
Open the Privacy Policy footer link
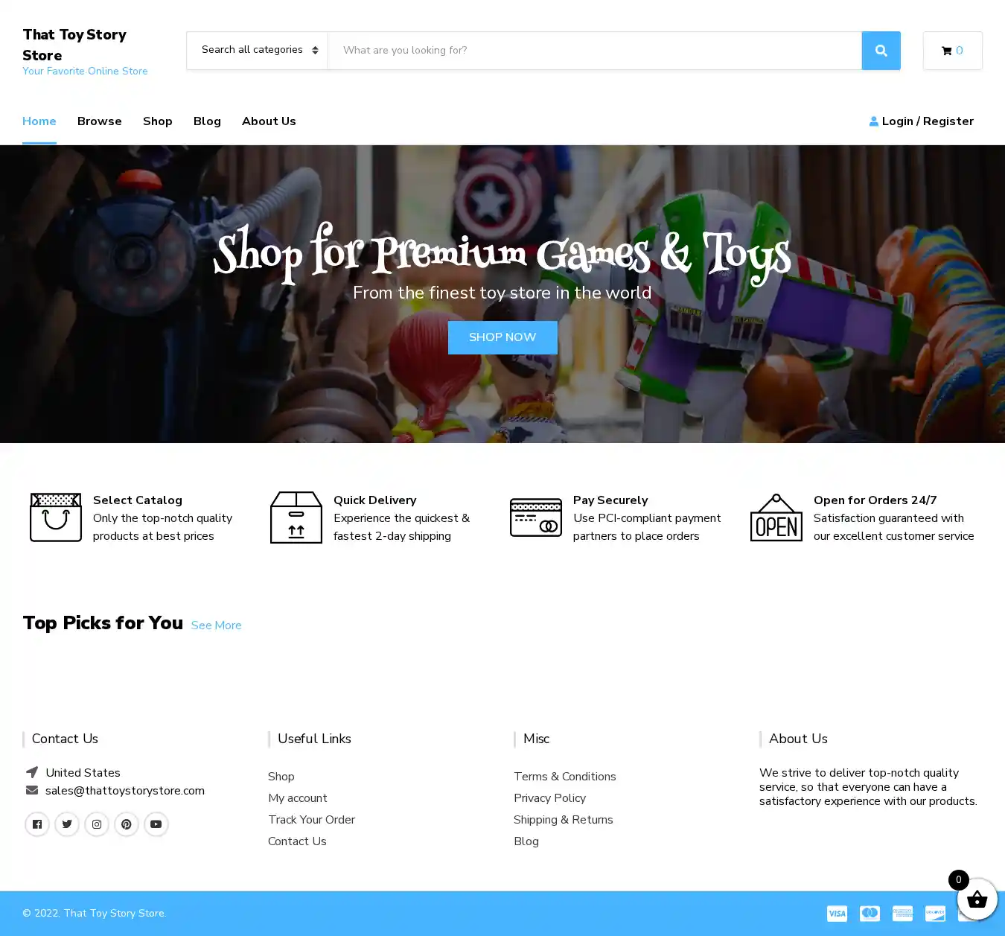pos(549,798)
